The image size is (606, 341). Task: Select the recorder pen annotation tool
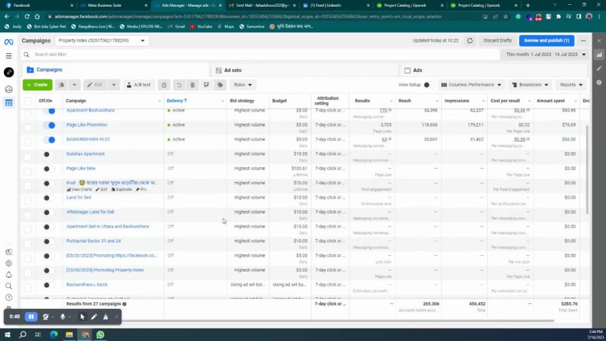pyautogui.click(x=93, y=317)
